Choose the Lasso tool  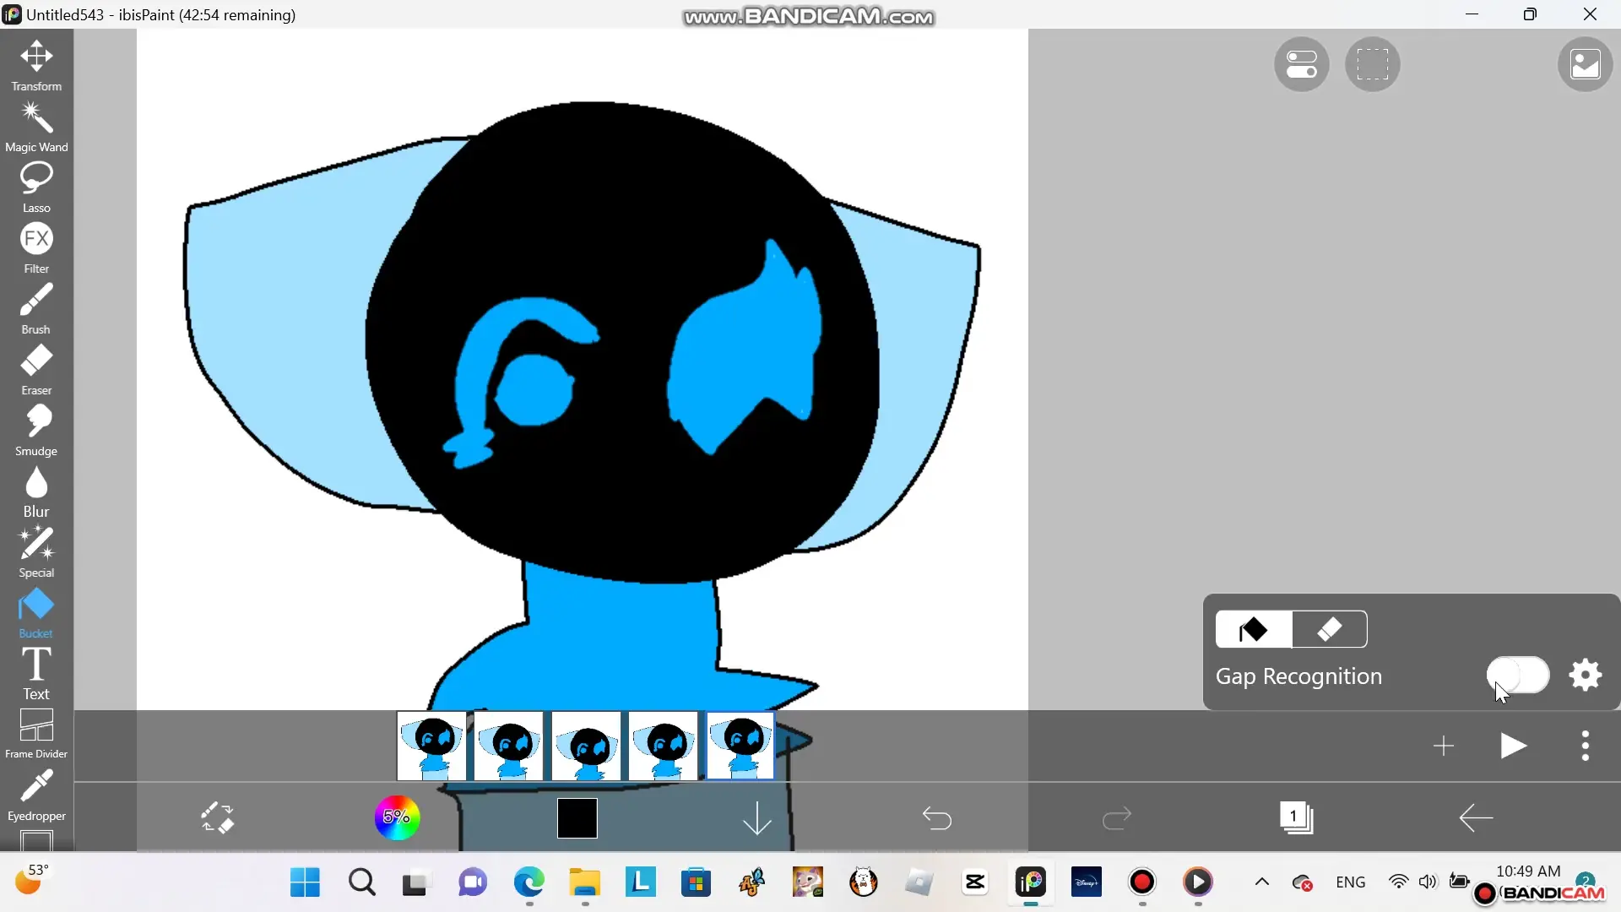pyautogui.click(x=36, y=187)
